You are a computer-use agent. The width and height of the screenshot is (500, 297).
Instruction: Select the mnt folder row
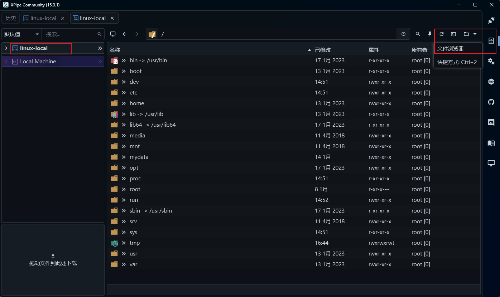(293, 146)
